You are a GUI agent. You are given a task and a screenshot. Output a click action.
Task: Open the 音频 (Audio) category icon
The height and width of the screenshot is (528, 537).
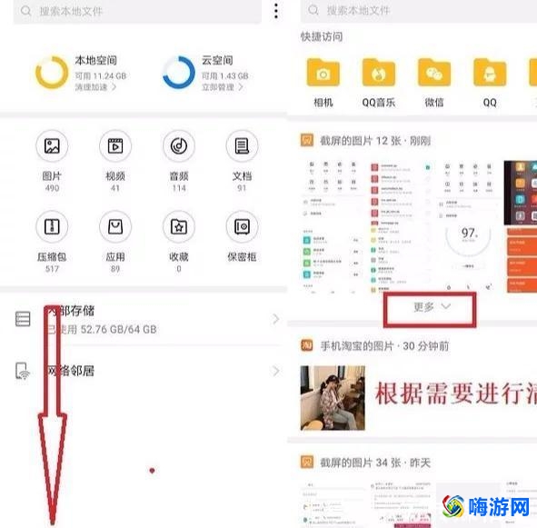(x=179, y=146)
